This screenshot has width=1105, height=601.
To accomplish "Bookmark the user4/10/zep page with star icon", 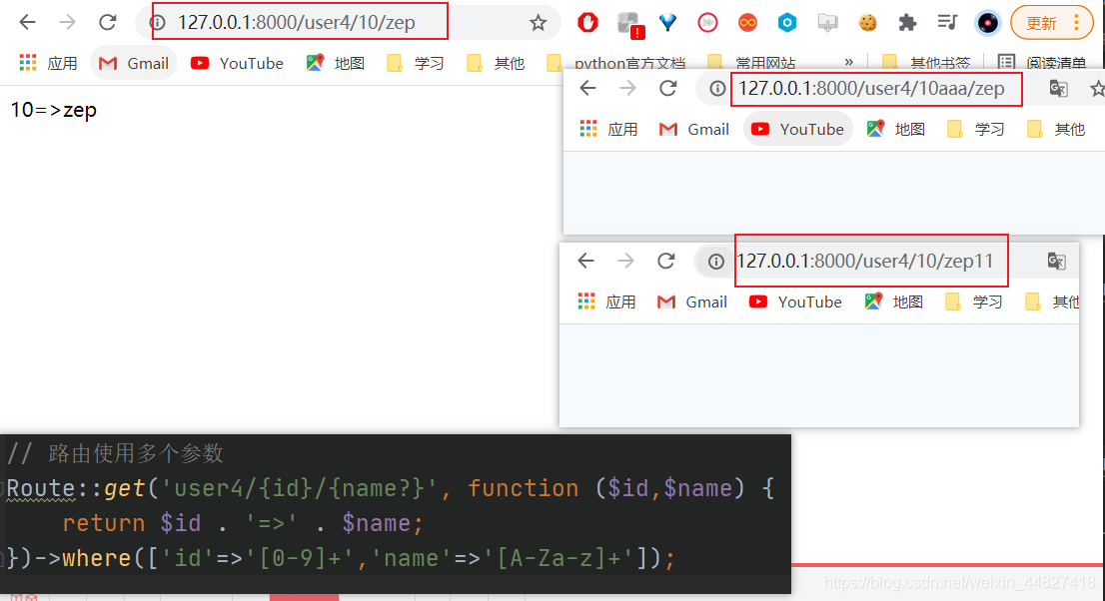I will pos(539,23).
